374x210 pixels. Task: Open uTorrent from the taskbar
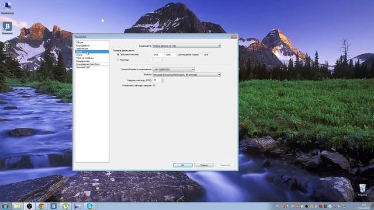66,206
